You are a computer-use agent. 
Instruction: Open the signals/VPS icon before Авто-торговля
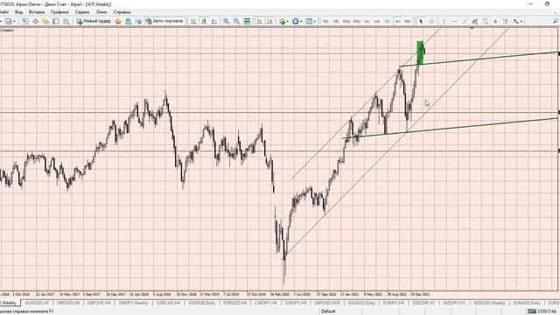tap(138, 21)
